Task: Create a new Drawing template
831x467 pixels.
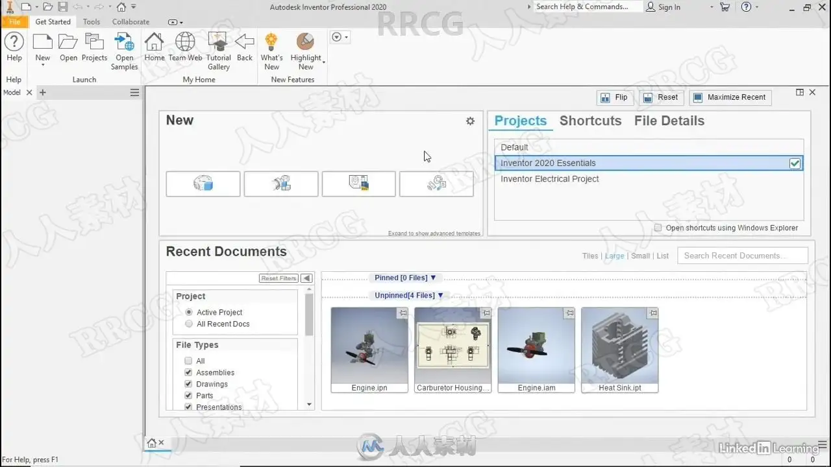Action: tap(358, 184)
